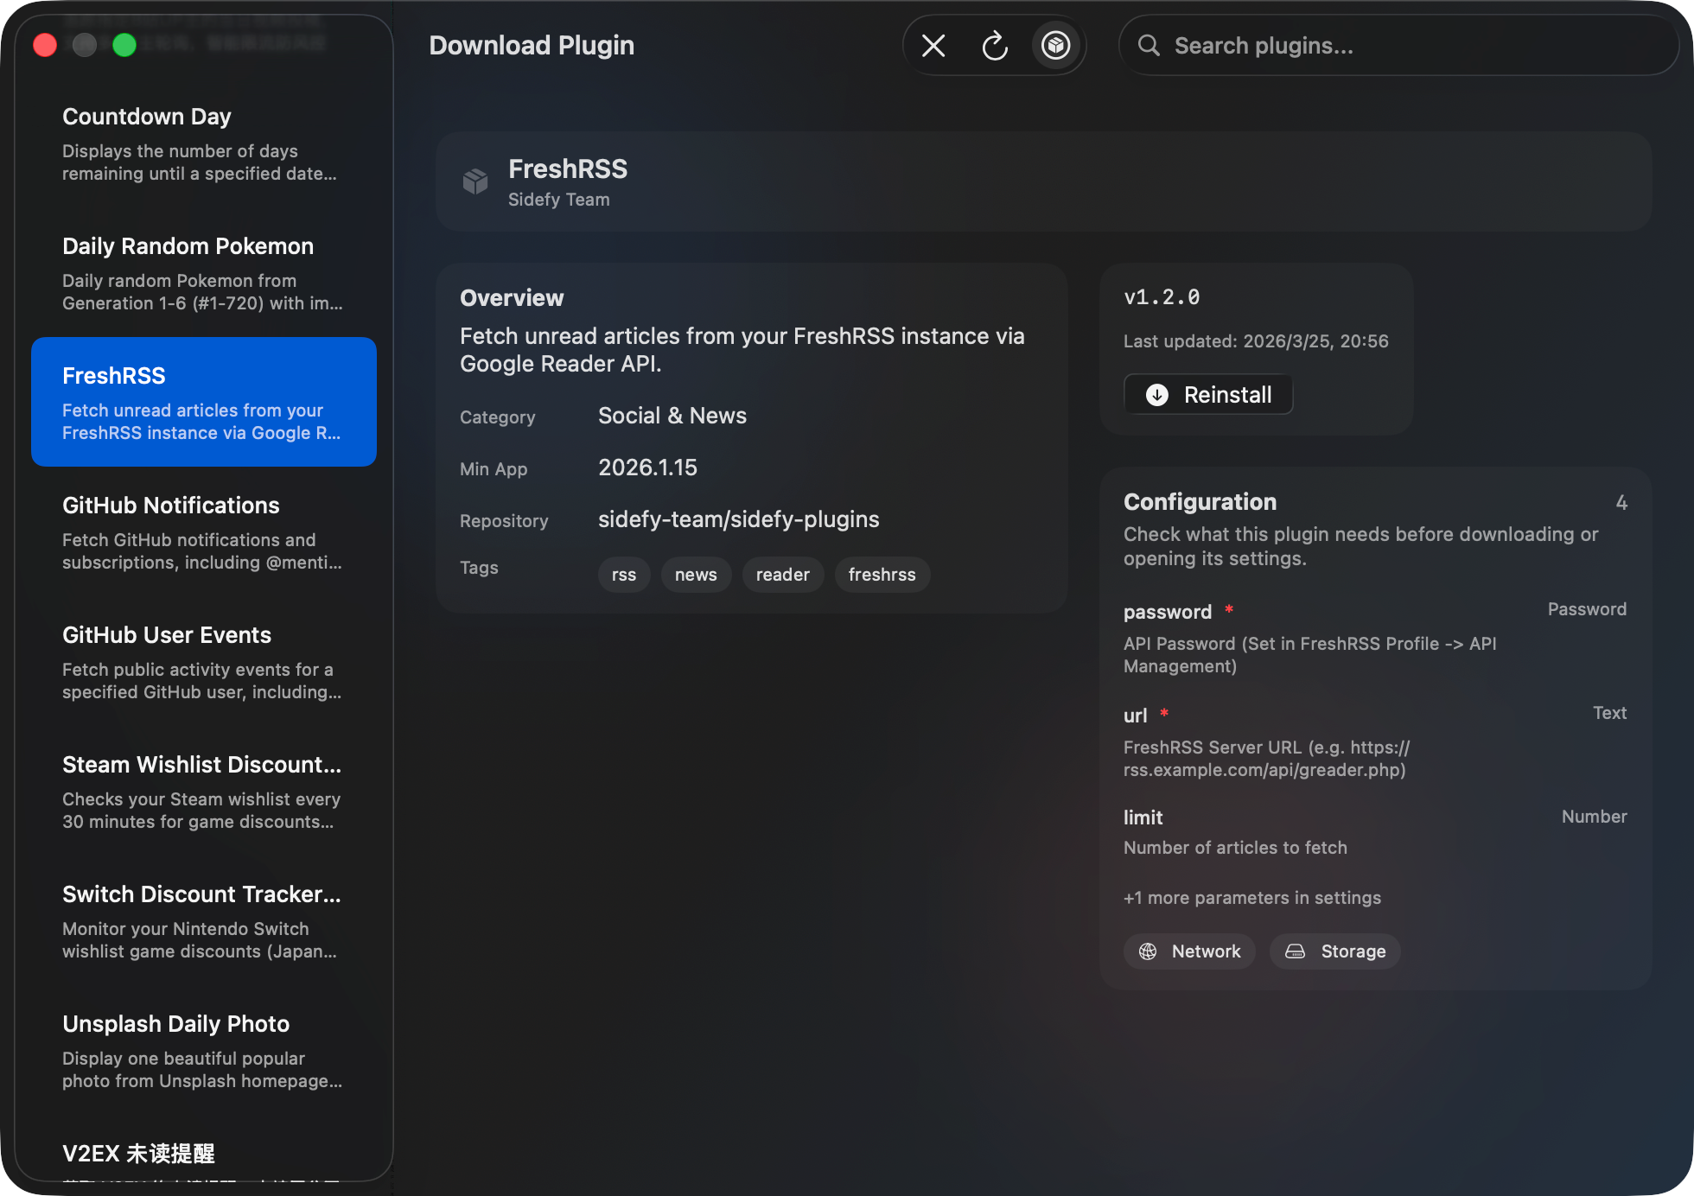Click the 'Number of articles to fetch' description

point(1235,848)
